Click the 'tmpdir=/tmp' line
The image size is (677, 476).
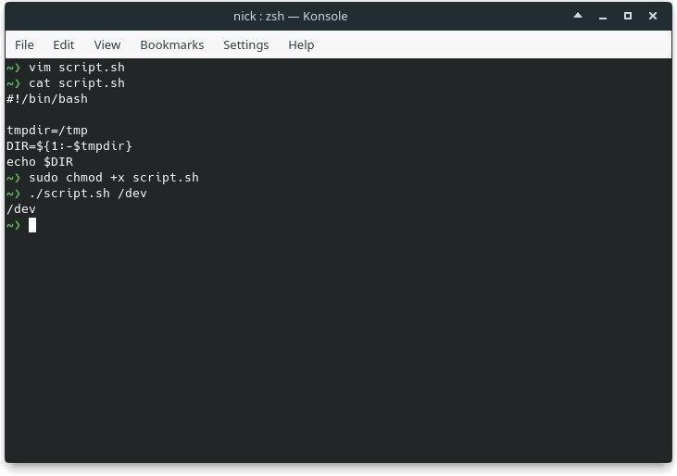(x=47, y=131)
